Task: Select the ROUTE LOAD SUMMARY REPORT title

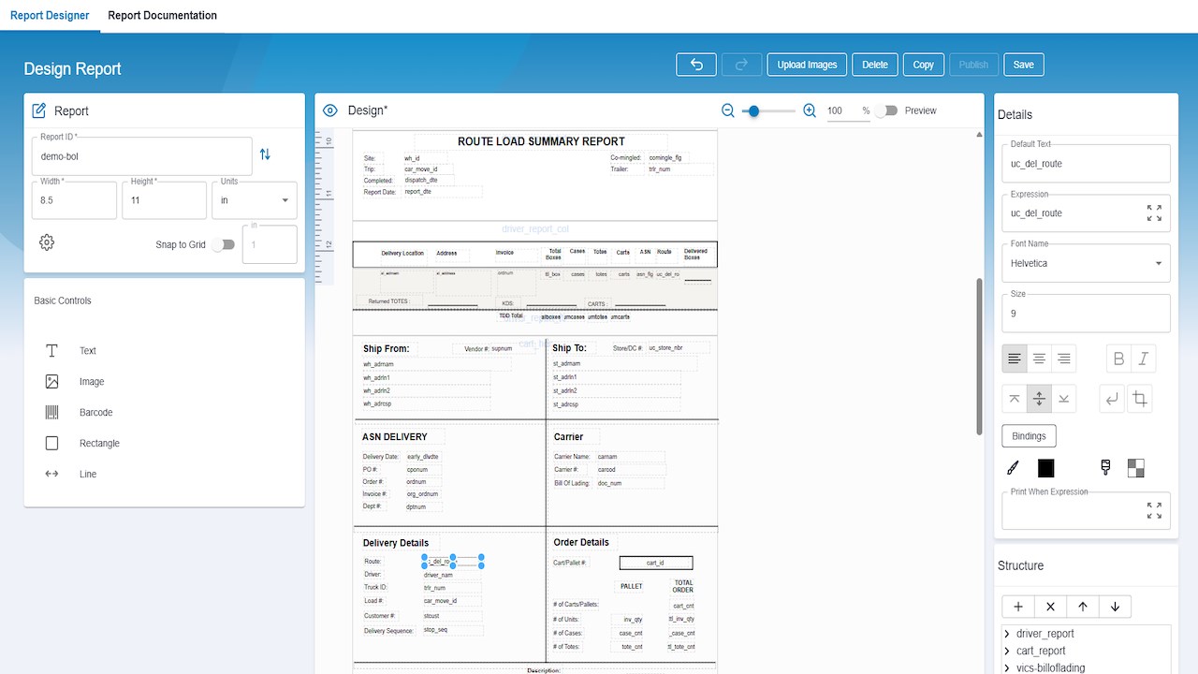Action: click(541, 141)
